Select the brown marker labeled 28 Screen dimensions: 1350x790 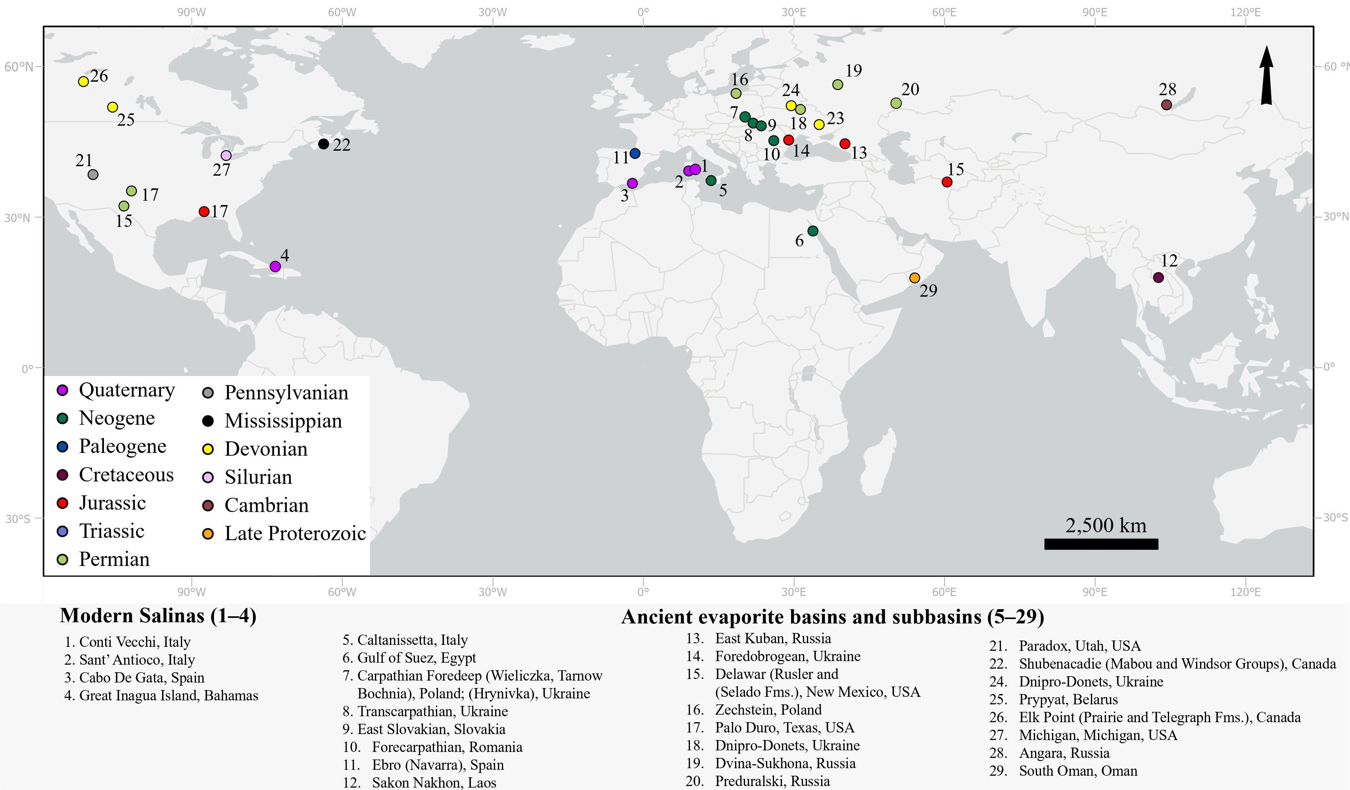1166,105
